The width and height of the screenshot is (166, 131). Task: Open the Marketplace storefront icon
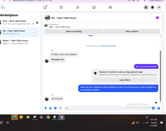pyautogui.click(x=94, y=7)
